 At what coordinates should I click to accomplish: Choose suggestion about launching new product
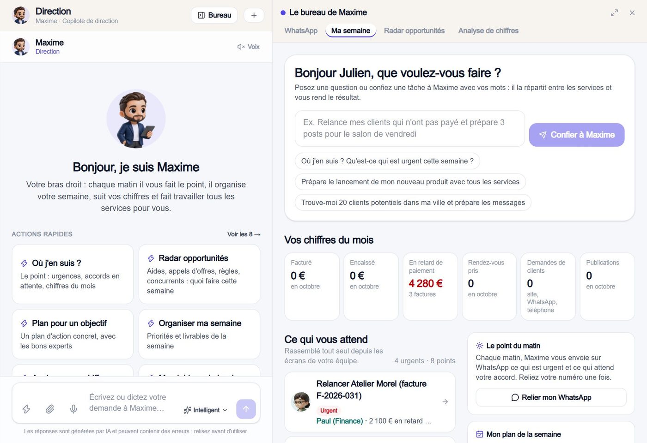(x=410, y=182)
